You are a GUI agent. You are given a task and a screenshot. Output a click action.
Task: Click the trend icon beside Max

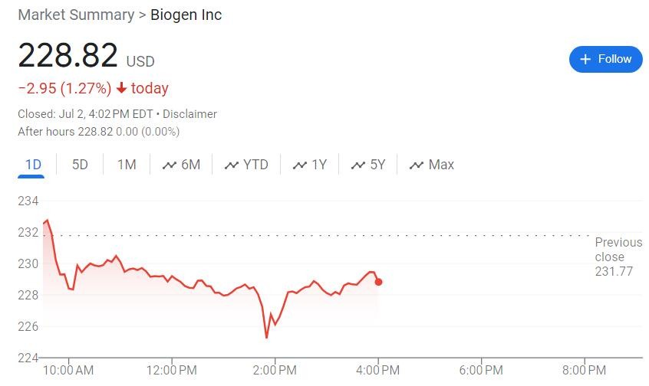pos(417,165)
